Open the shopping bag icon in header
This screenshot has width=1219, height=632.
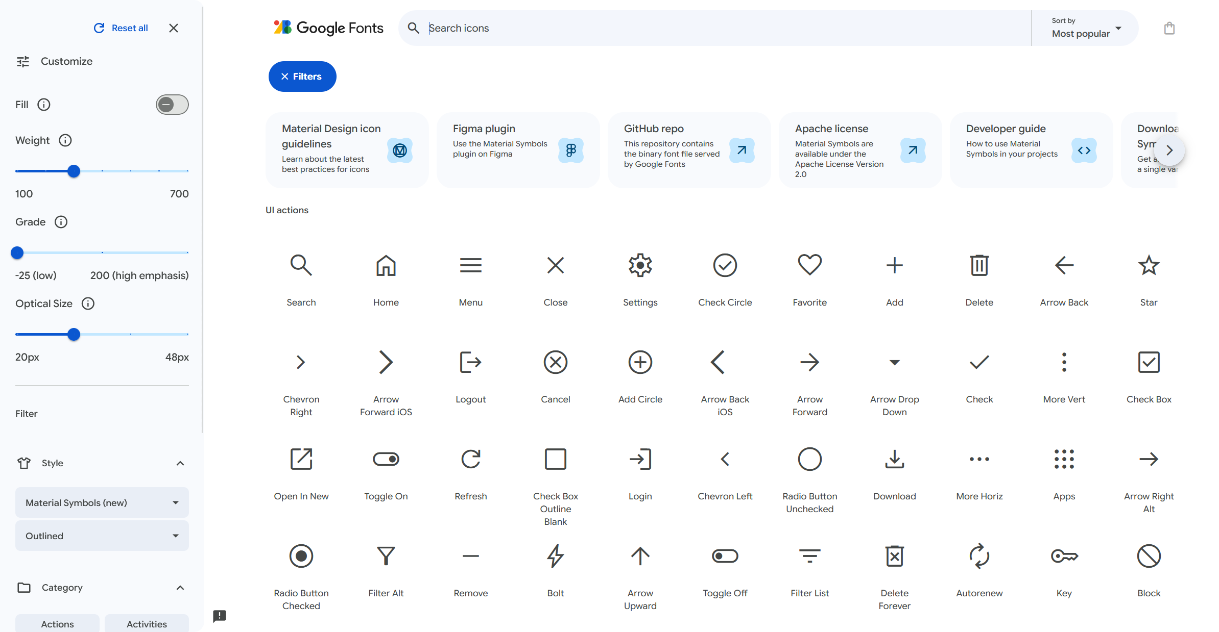tap(1169, 29)
